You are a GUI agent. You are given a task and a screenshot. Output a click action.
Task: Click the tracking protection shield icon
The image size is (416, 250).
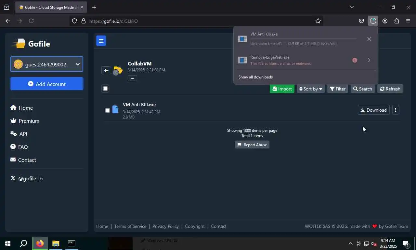point(74,21)
